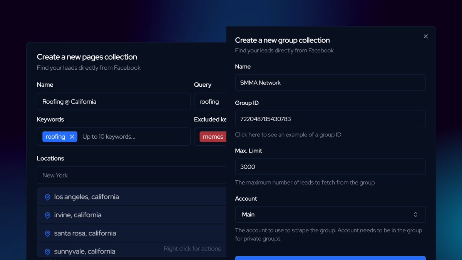Click the Roofing @ California name field
462x260 pixels.
click(x=114, y=102)
